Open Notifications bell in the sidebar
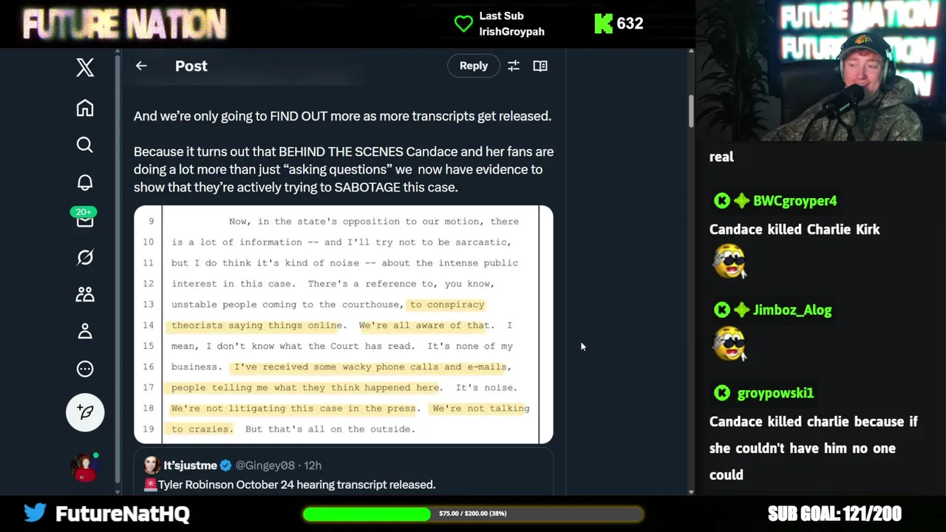This screenshot has width=946, height=532. coord(85,183)
